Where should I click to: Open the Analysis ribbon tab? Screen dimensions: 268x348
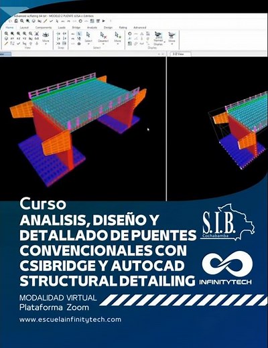(92, 27)
